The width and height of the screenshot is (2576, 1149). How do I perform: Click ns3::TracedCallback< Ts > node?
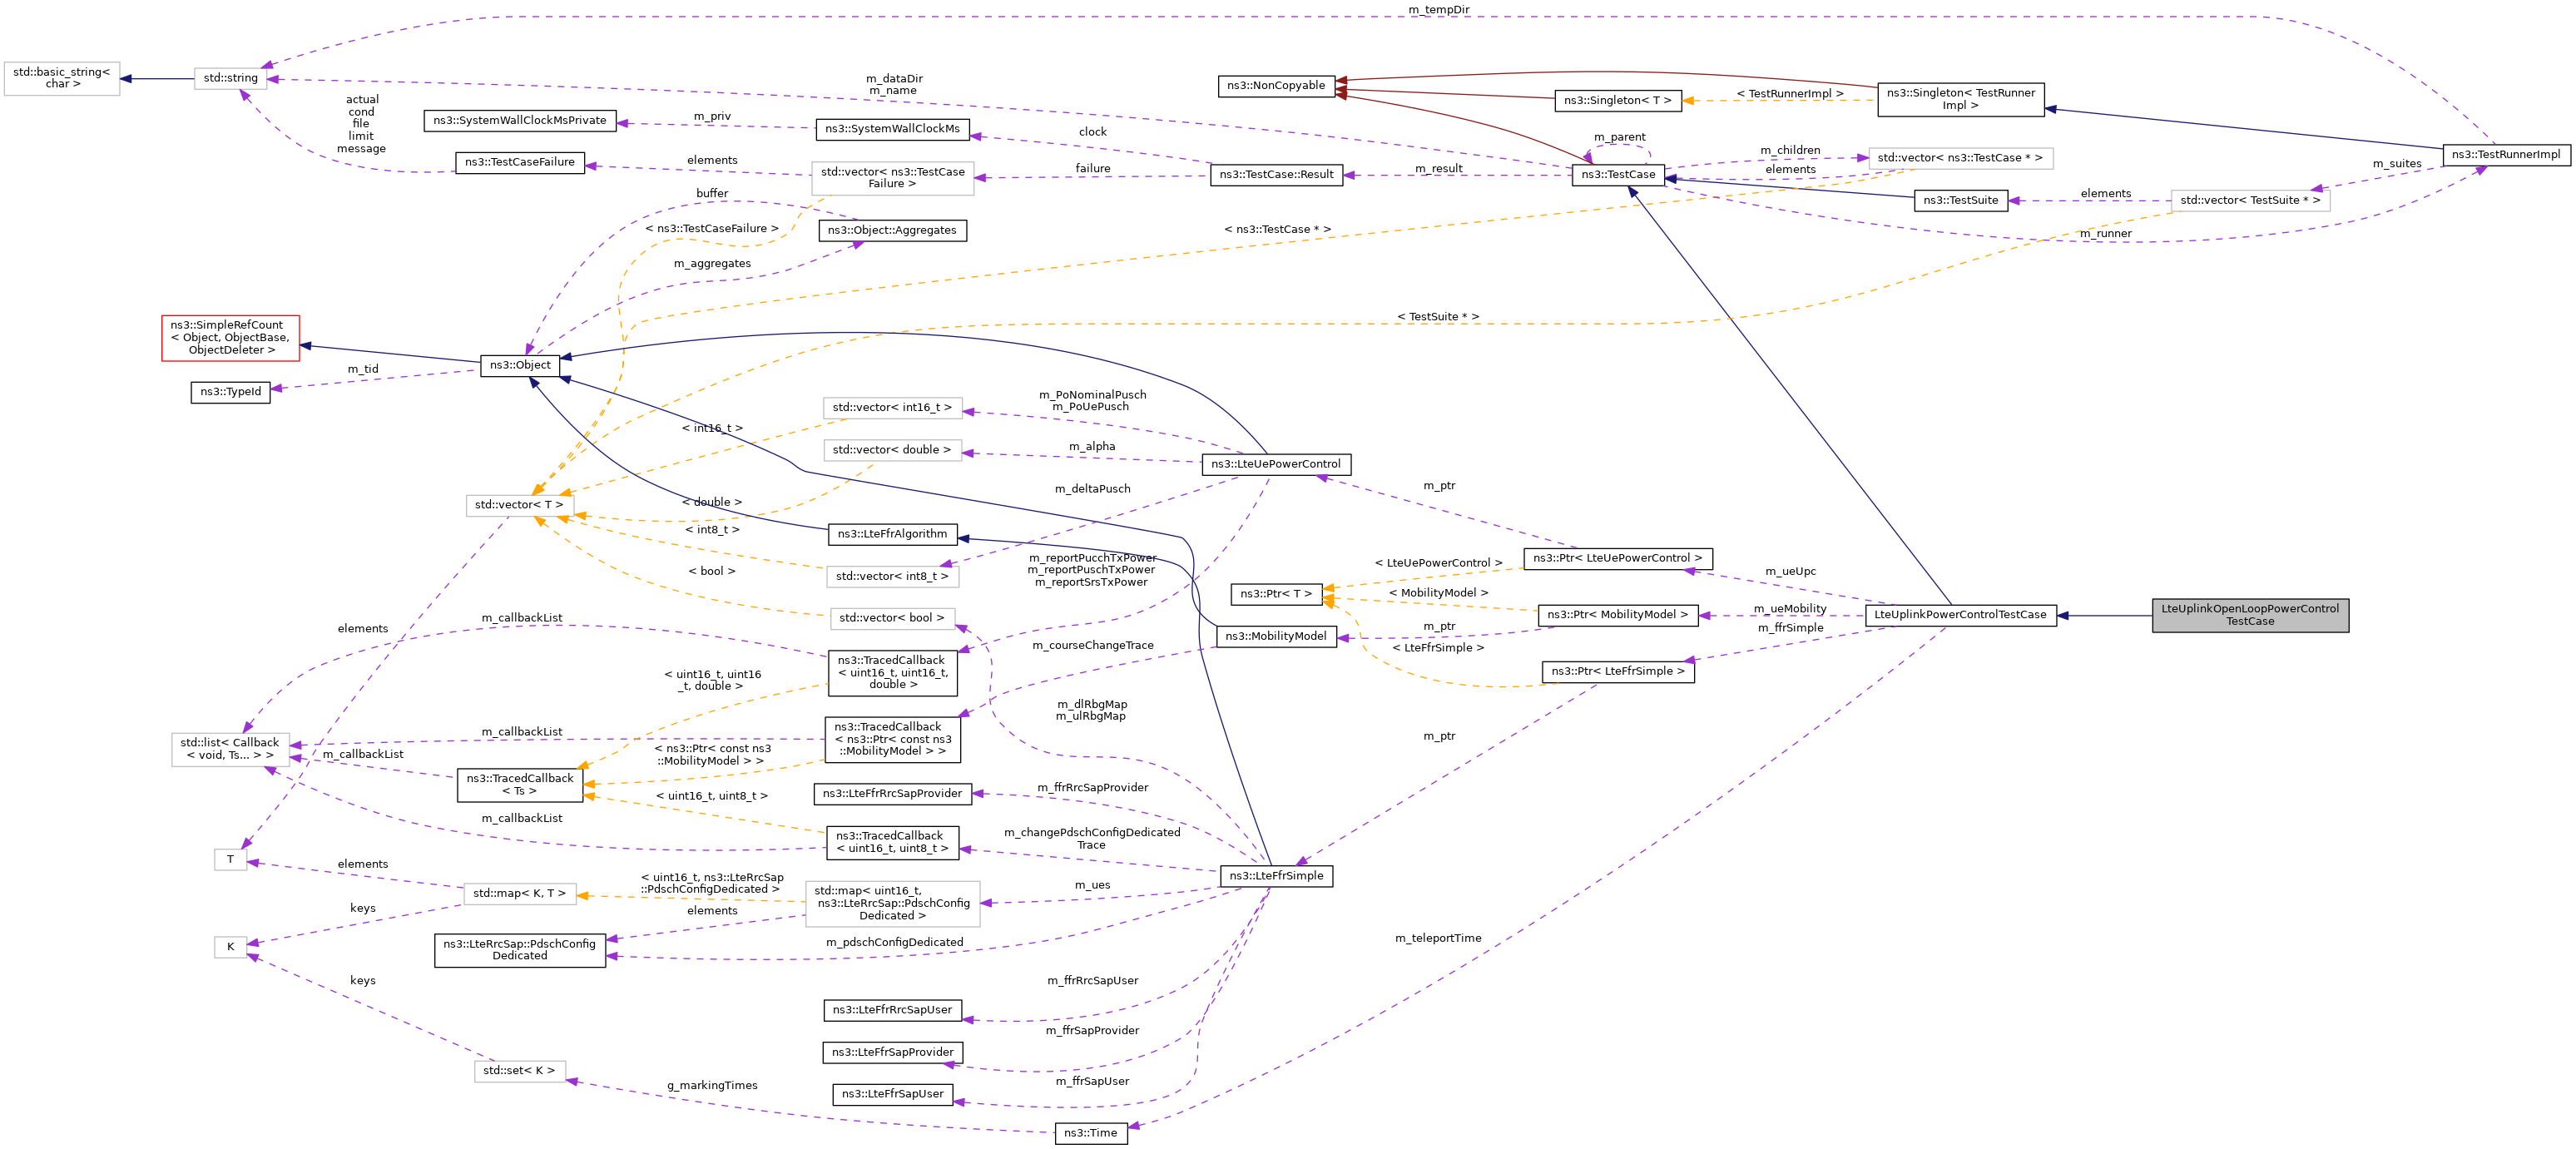(520, 785)
